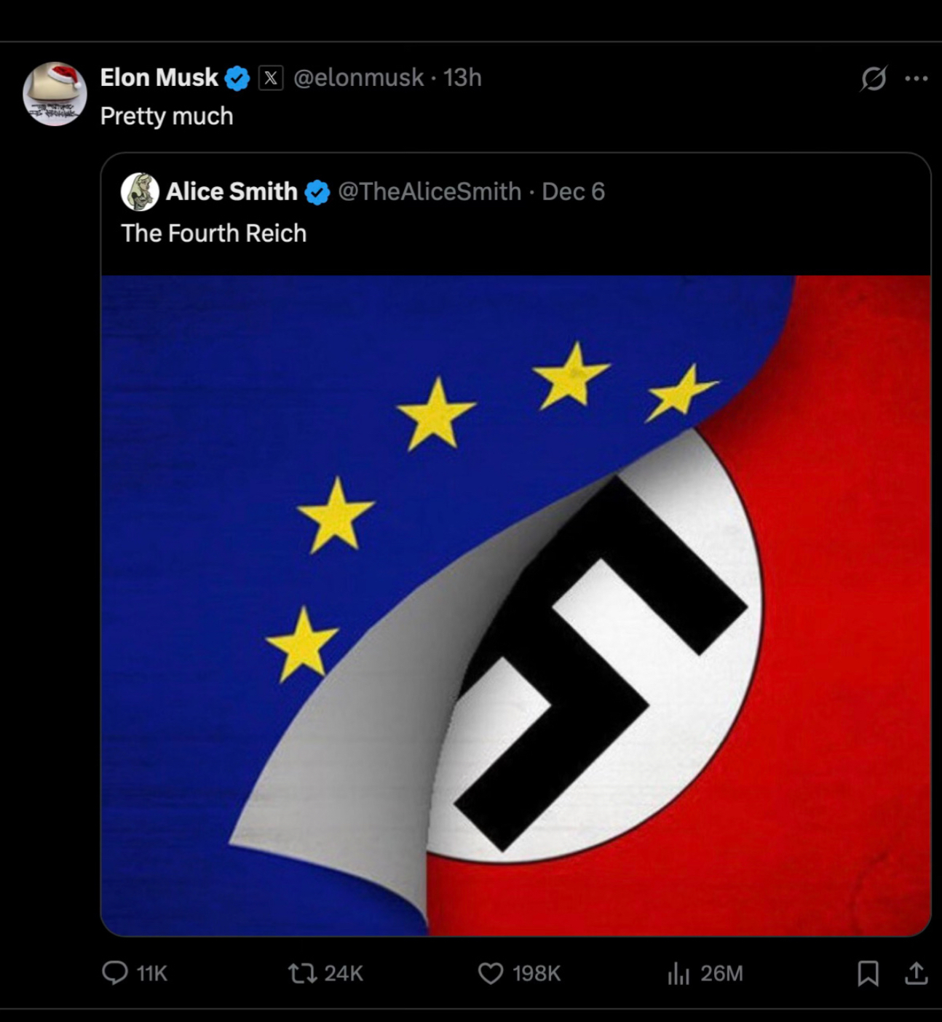Open the quoted post's flag image
This screenshot has height=1022, width=942.
click(x=515, y=604)
